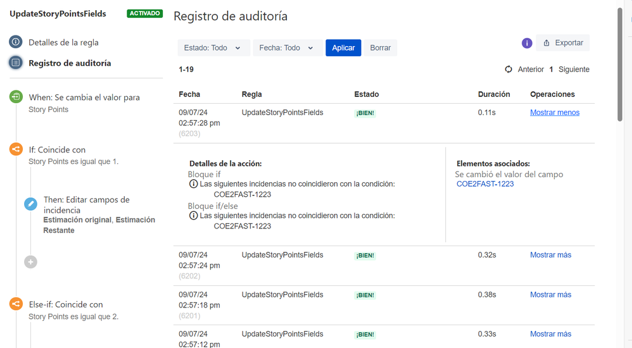Click the 1-19 results count
The width and height of the screenshot is (632, 348).
(x=186, y=69)
